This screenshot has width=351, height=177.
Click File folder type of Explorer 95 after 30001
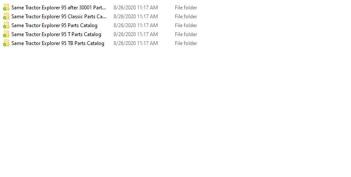point(186,8)
